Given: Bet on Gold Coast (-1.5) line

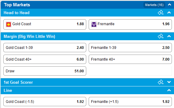Looking at the screenshot, I should [45, 102].
